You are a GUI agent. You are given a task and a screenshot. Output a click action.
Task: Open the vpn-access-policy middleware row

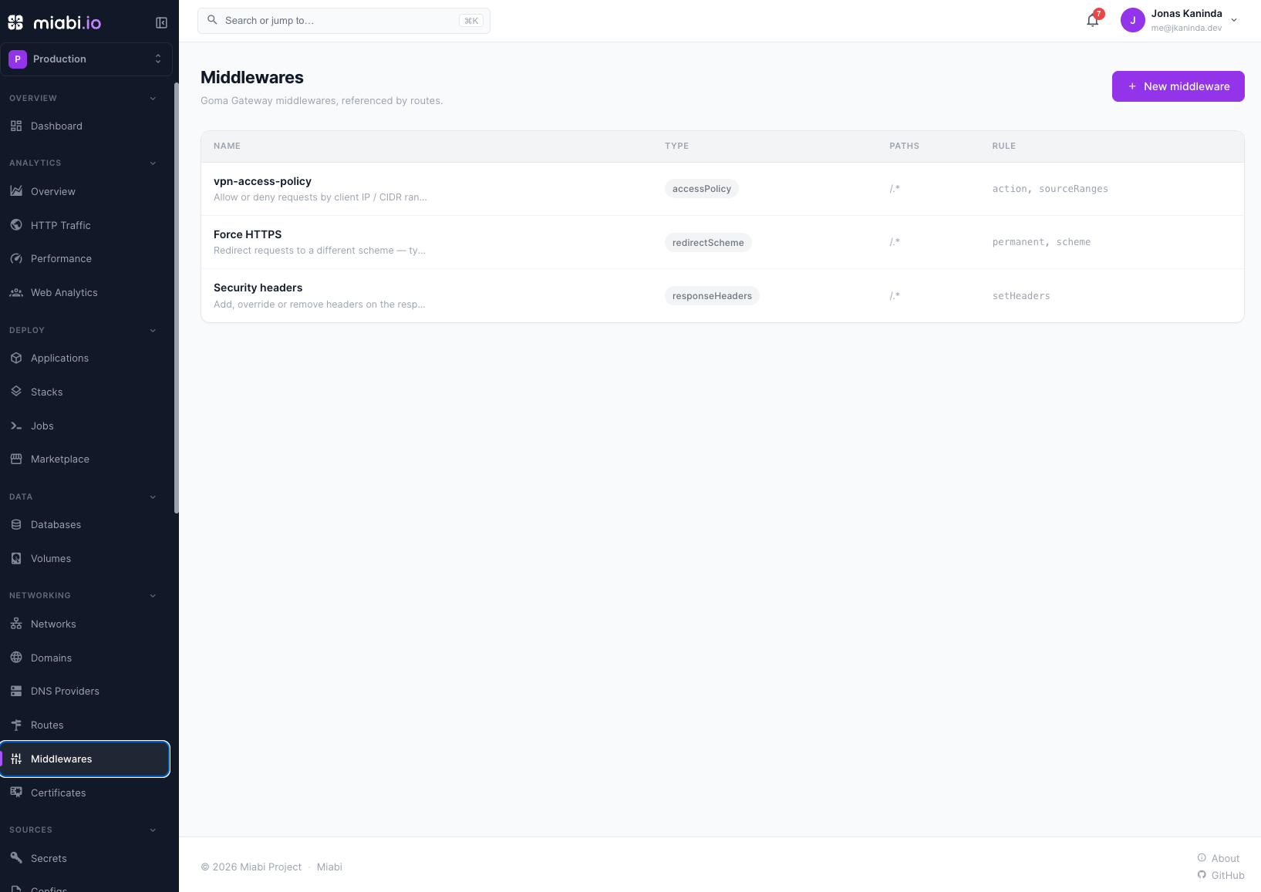[722, 189]
